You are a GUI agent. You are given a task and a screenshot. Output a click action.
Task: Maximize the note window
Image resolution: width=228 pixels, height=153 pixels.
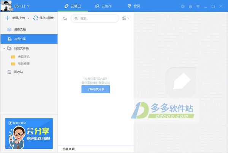(213, 6)
